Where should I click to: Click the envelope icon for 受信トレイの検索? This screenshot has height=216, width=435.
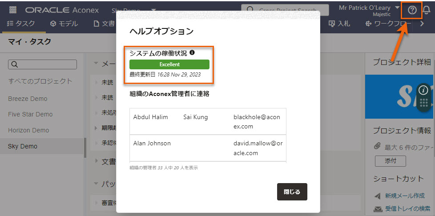[377, 209]
